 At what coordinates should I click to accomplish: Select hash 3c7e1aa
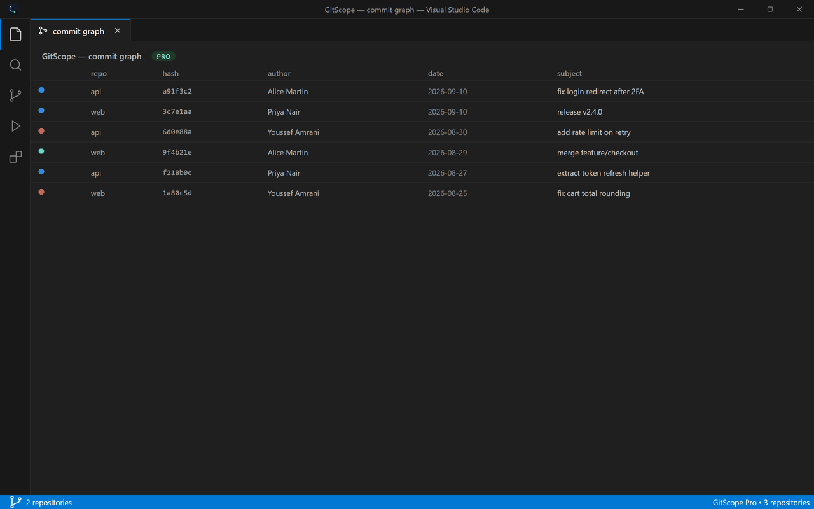[177, 112]
